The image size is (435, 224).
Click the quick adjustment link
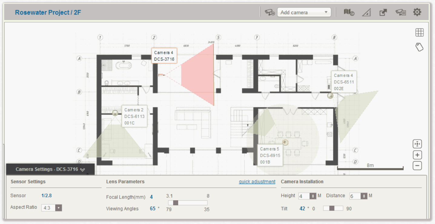[257, 182]
